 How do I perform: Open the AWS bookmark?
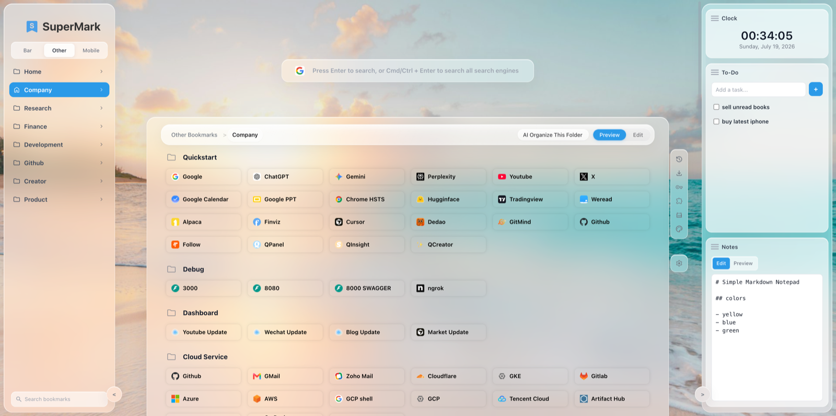pyautogui.click(x=285, y=398)
